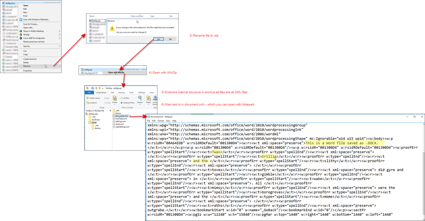Click the brillig.zip archive icon in file list

coord(82,70)
